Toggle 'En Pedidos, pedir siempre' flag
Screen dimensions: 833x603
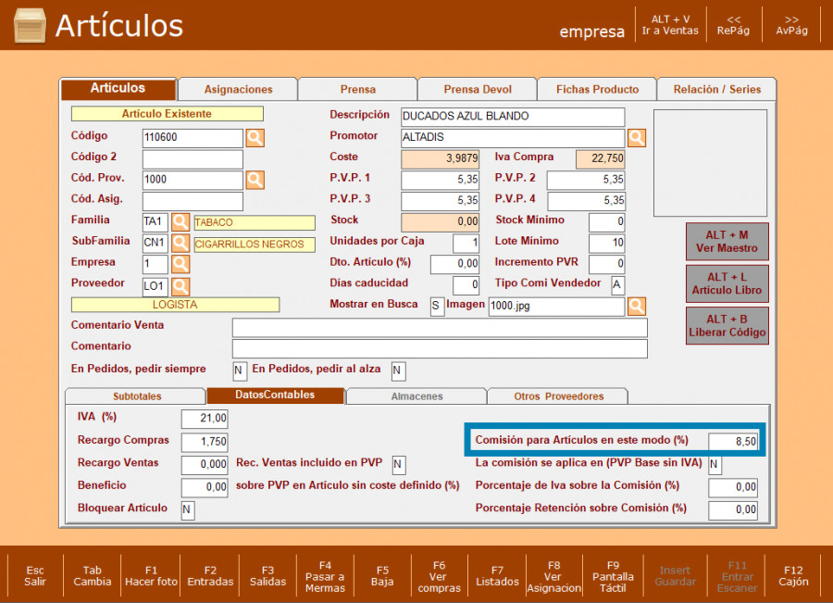[240, 371]
